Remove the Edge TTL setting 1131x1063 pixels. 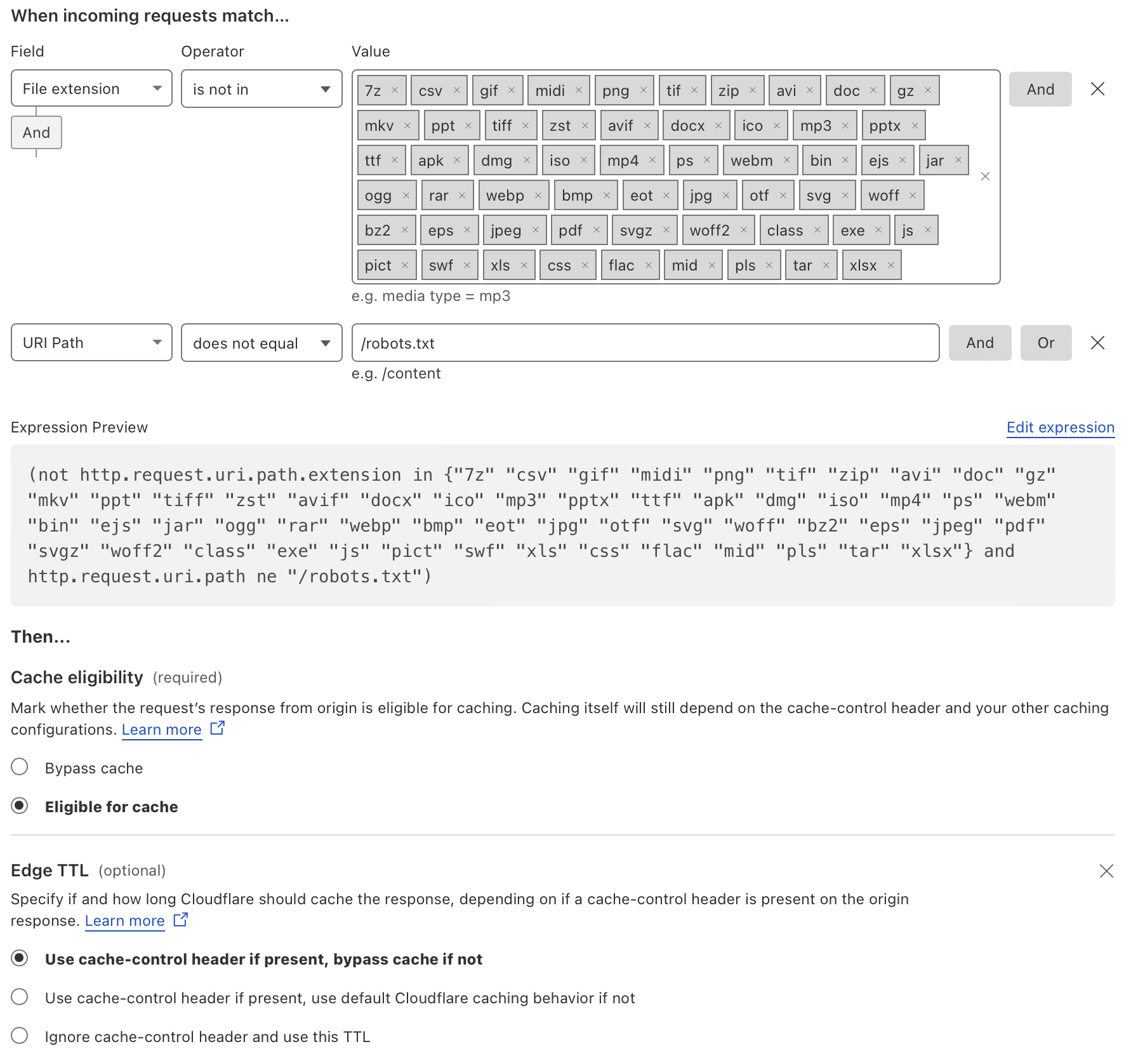click(x=1106, y=871)
